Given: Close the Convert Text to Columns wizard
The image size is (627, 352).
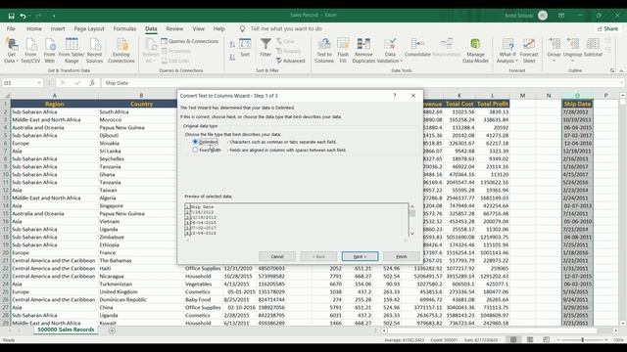Looking at the screenshot, I should click(413, 96).
